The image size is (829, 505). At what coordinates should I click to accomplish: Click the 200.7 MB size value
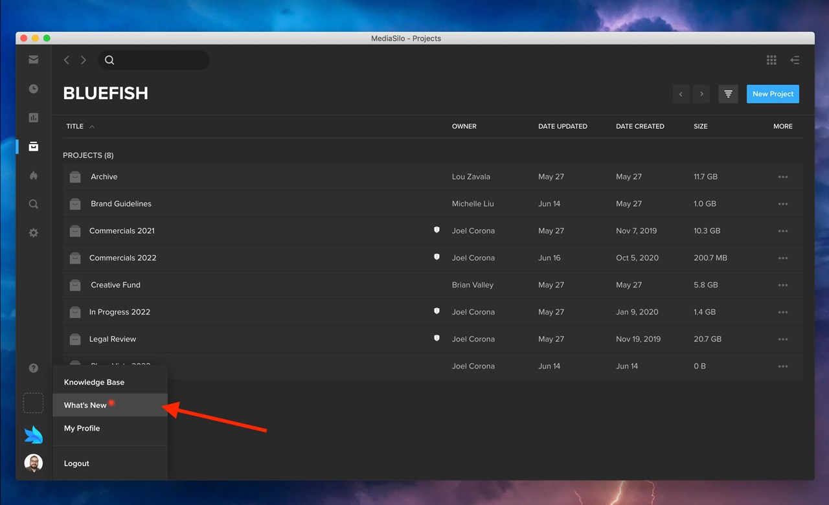tap(710, 258)
